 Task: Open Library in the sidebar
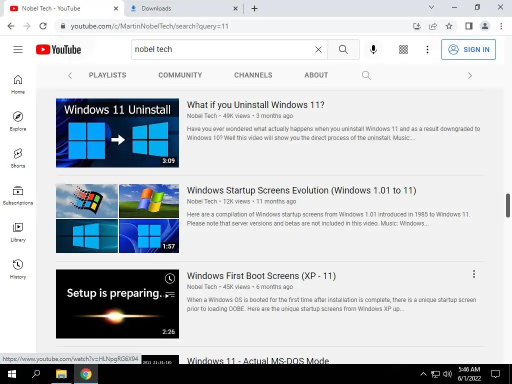coord(18,232)
